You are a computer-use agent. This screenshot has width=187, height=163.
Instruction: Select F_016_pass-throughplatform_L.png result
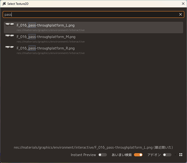(x=93, y=27)
